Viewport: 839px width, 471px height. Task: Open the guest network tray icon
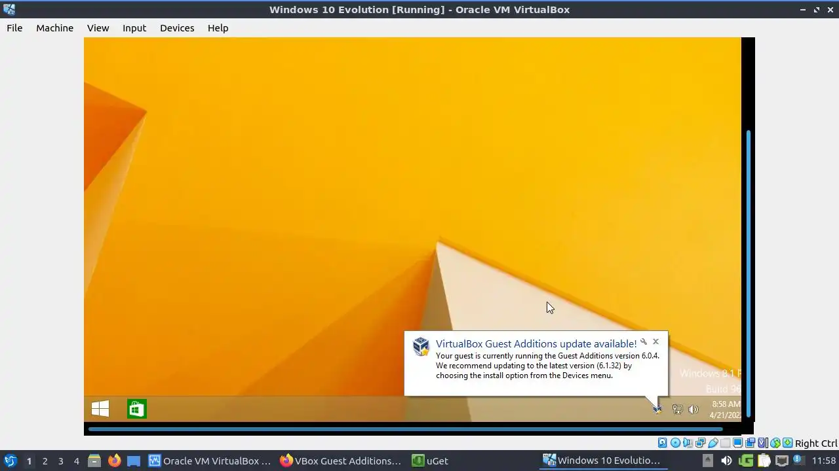tap(677, 410)
